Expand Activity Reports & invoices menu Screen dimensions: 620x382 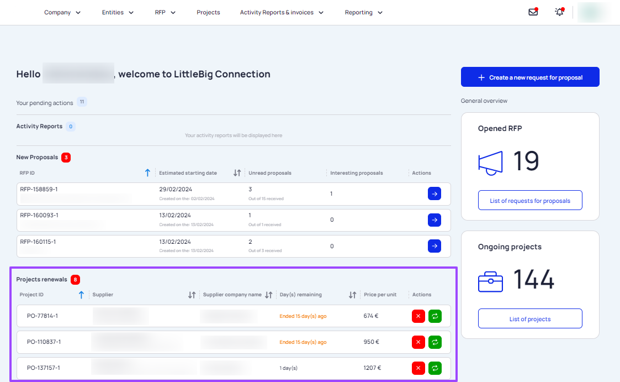(282, 12)
